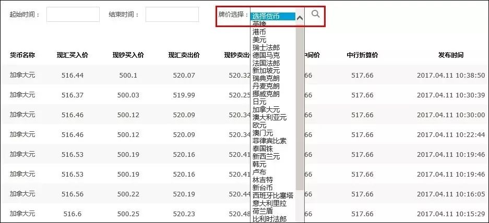Choose 卢布 from currency list

tap(259, 172)
